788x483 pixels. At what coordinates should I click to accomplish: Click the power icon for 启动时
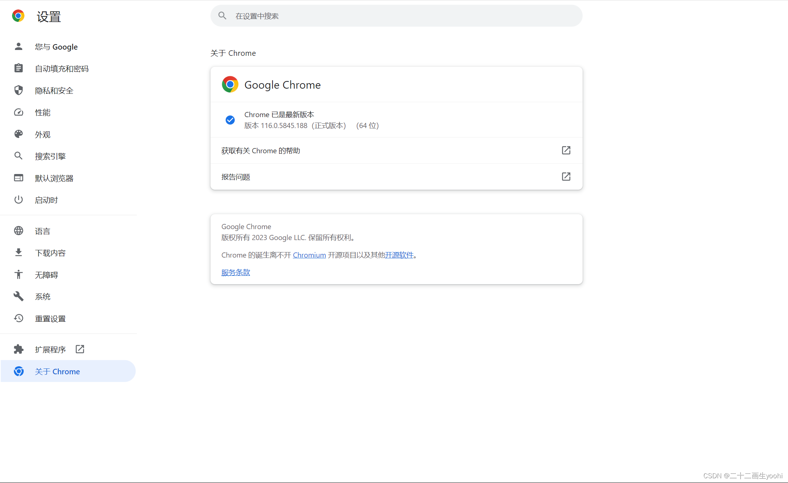coord(19,200)
